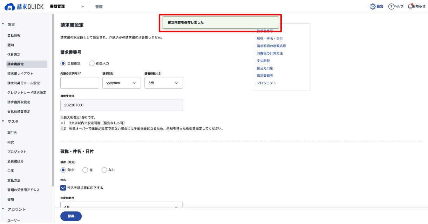
Task: Open notifications via the bell icon
Action: pyautogui.click(x=410, y=7)
